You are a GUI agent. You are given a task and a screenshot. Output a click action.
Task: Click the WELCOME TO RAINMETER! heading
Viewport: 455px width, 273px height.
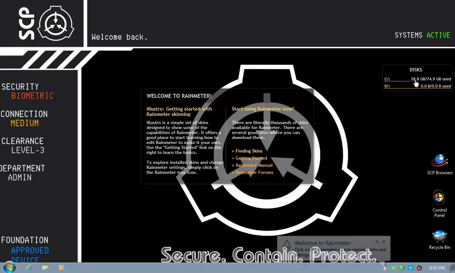tap(179, 96)
